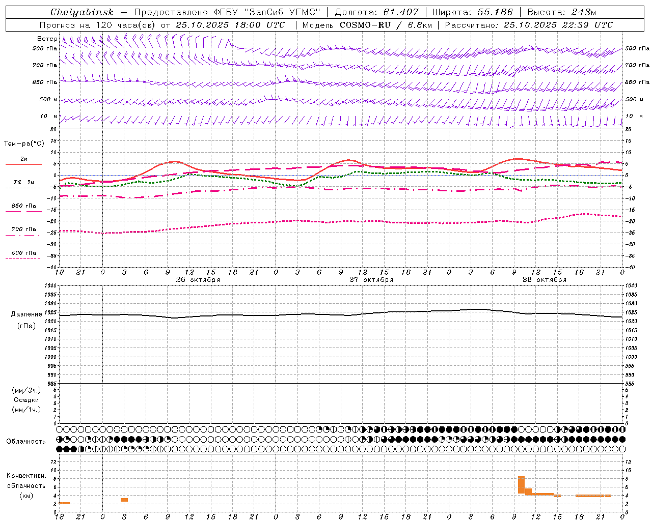Screen dimensions: 652x521
Task: Click the '500 гПа' temperature legend label
Action: point(24,253)
